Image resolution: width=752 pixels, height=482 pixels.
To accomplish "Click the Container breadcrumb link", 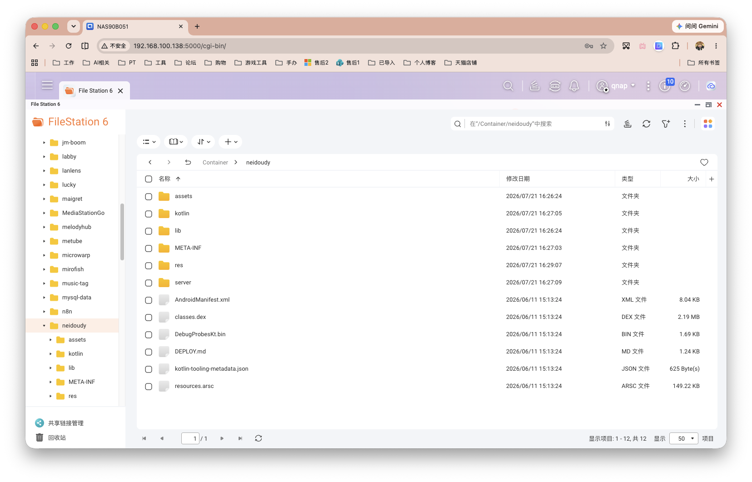I will [x=215, y=162].
